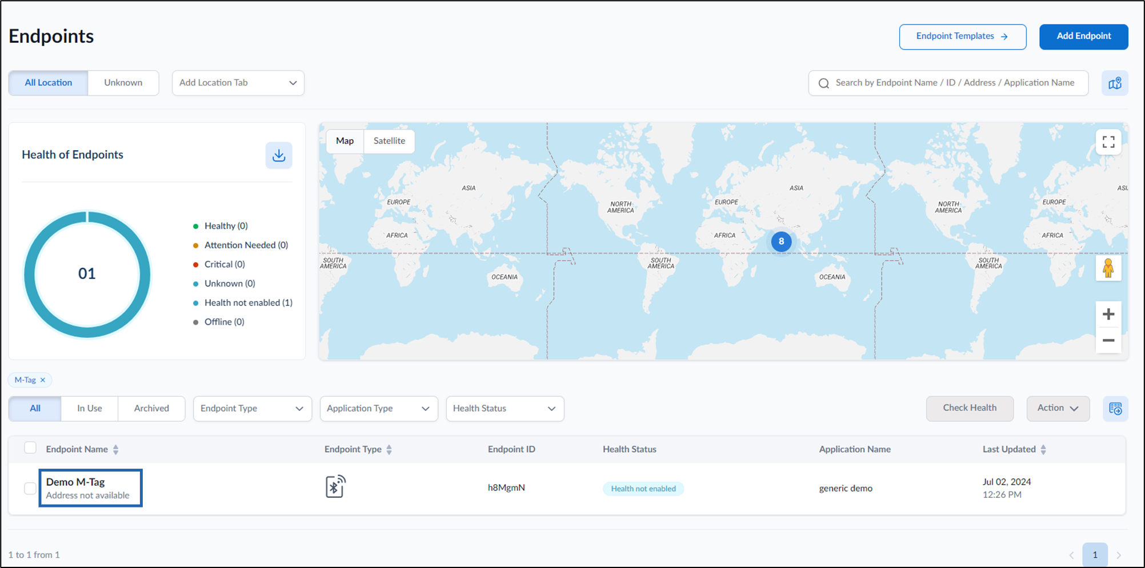
Task: Click the Add Endpoint button
Action: (x=1084, y=37)
